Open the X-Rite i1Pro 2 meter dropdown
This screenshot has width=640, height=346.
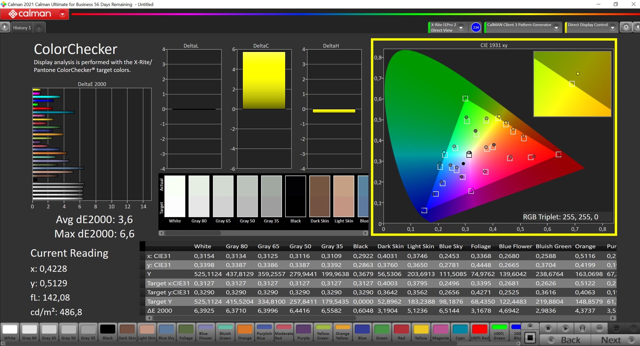click(x=461, y=28)
